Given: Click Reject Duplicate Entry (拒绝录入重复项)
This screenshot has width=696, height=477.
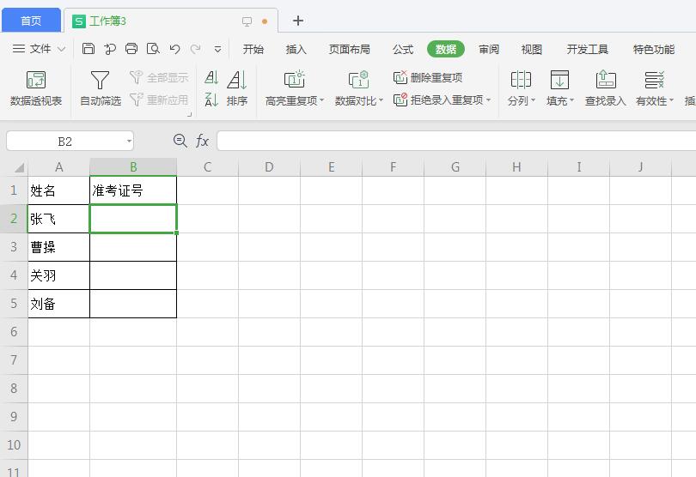Looking at the screenshot, I should [438, 100].
